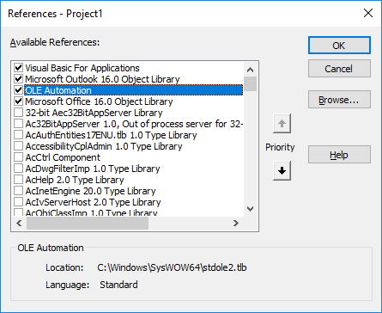Click list scroll up arrow
382x313 pixels.
pyautogui.click(x=250, y=70)
